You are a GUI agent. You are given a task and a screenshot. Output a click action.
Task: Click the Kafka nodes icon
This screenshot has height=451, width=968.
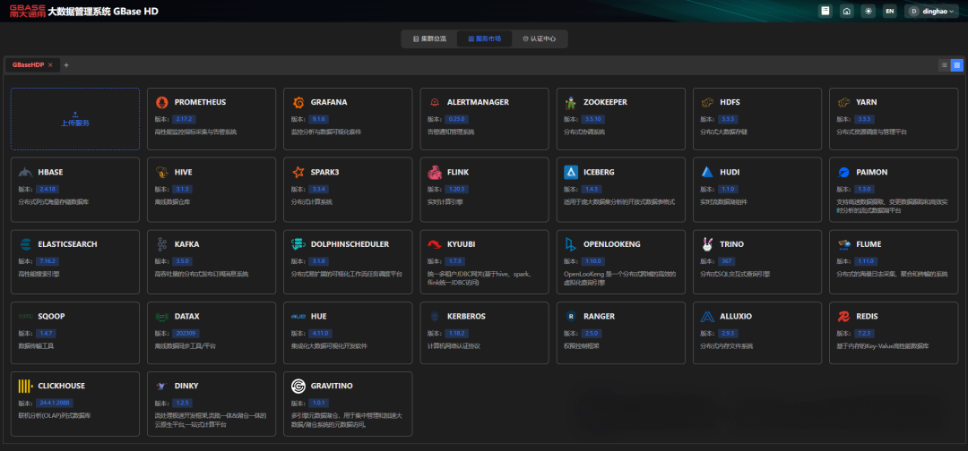coord(161,244)
